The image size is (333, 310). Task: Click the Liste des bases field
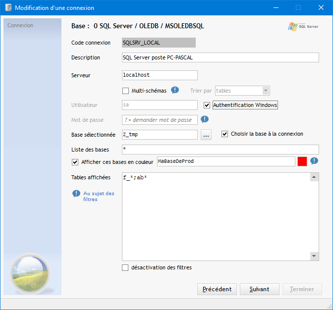[221, 150]
